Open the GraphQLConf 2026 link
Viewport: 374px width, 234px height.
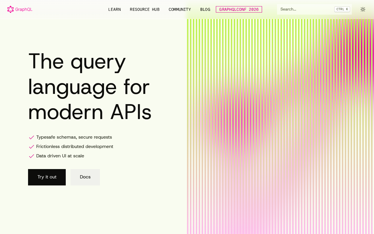point(239,9)
